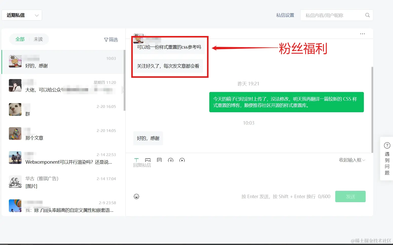Collapse the input box via 收起输入框
393x245 pixels.
click(x=352, y=160)
